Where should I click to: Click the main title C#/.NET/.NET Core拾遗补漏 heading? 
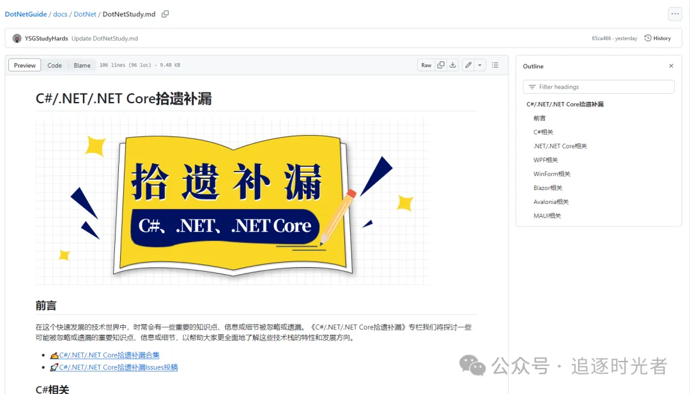pyautogui.click(x=124, y=98)
